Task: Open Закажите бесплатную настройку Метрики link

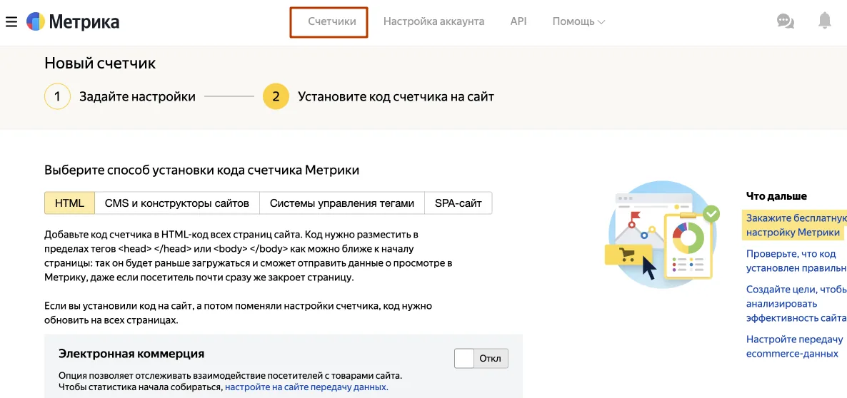Action: (x=795, y=225)
